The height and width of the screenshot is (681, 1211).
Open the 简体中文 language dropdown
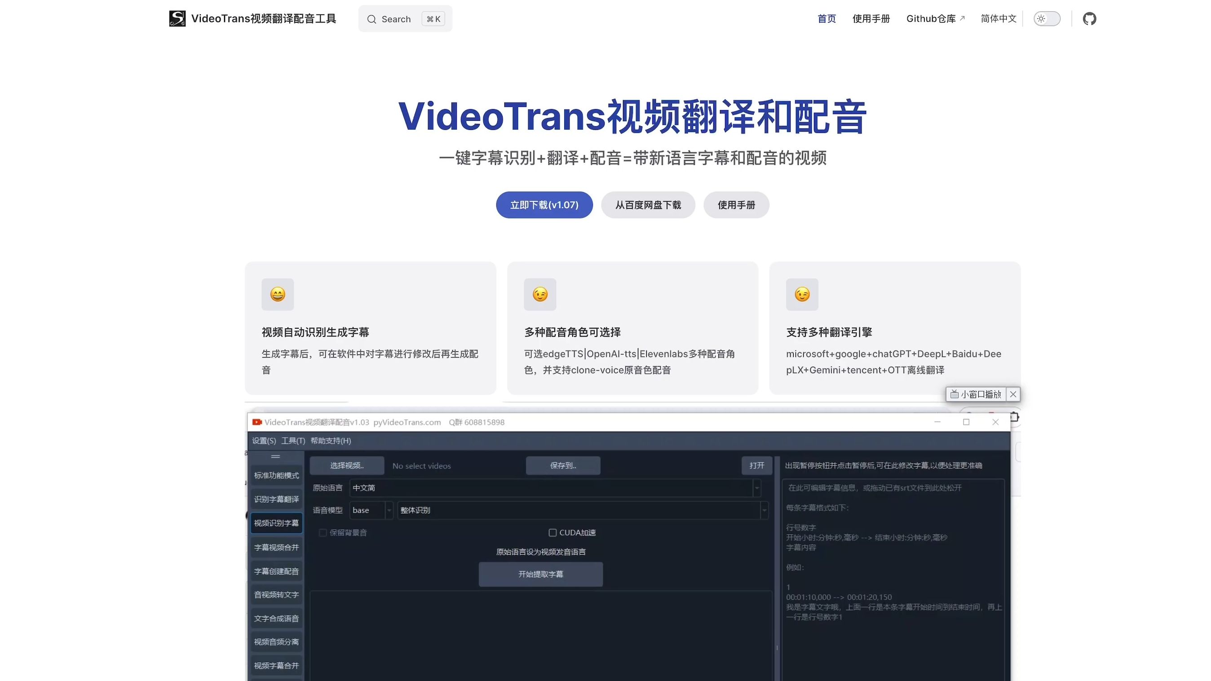coord(999,19)
